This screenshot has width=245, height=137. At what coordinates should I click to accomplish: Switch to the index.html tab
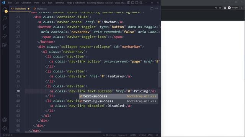pyautogui.click(x=20, y=9)
